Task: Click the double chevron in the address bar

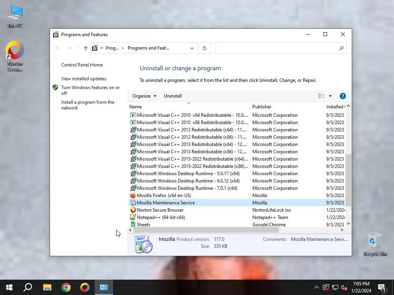Action: point(102,48)
